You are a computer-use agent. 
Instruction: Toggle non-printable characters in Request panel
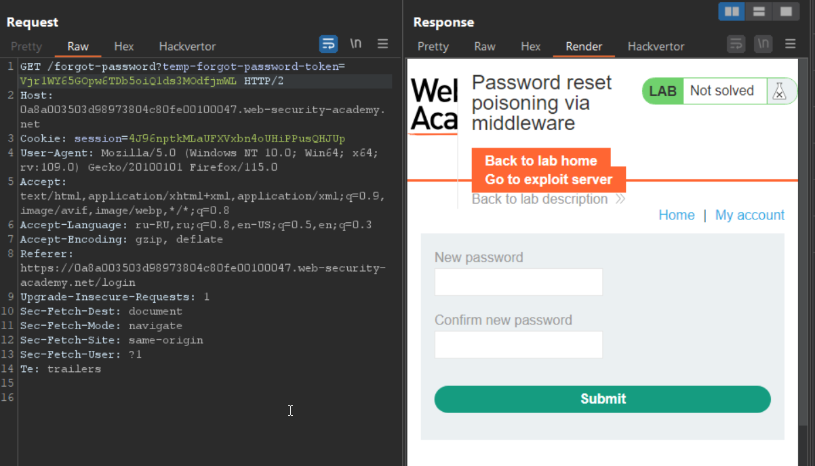click(356, 44)
